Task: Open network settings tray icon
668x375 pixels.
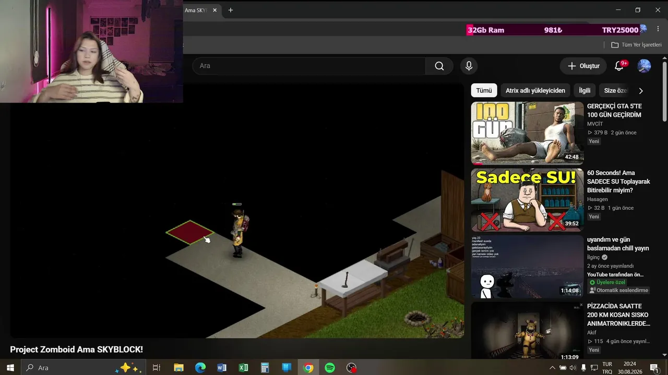Action: pyautogui.click(x=594, y=368)
